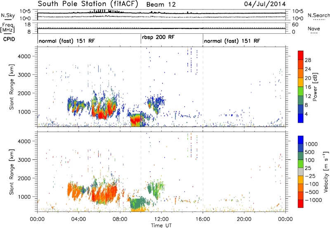Select the Beam 12 label
Screen dimensions: 330x228
tap(161, 5)
